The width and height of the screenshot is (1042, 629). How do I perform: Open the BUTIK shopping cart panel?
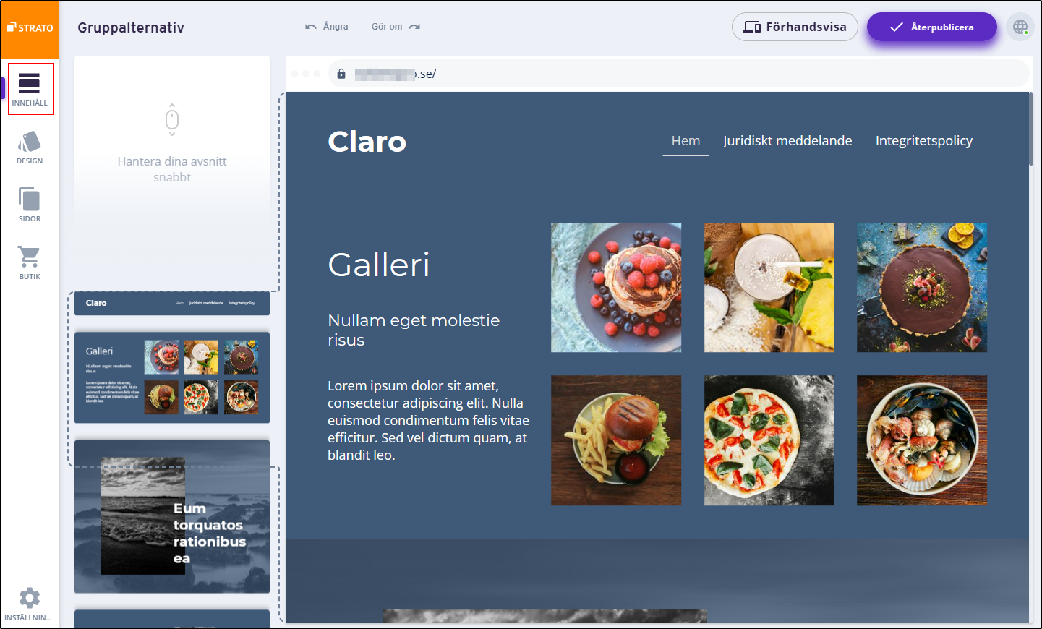tap(30, 262)
